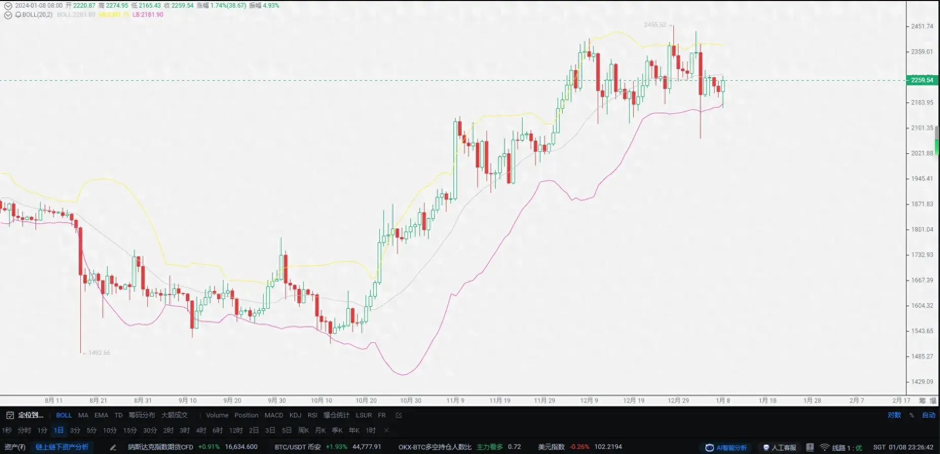This screenshot has height=454, width=940.
Task: Open 人工客服 customer service
Action: click(x=780, y=447)
